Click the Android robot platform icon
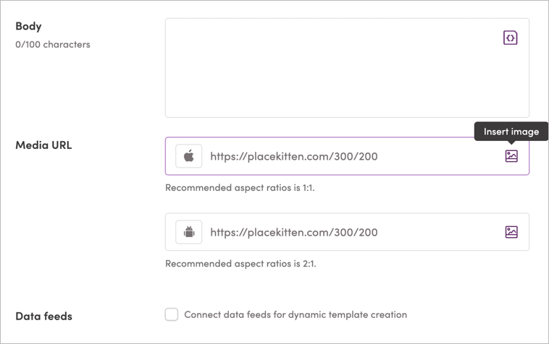 point(189,232)
